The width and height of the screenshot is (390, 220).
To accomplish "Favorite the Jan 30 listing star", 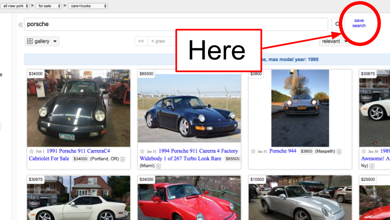I will [x=363, y=151].
